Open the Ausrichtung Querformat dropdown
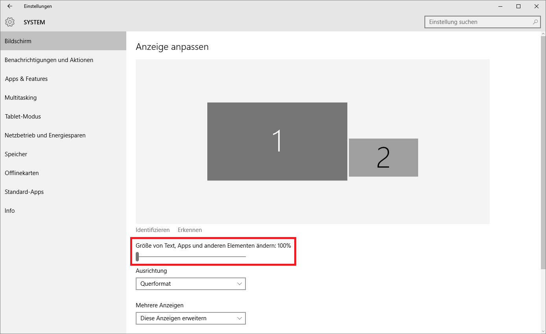This screenshot has height=334, width=546. click(191, 284)
